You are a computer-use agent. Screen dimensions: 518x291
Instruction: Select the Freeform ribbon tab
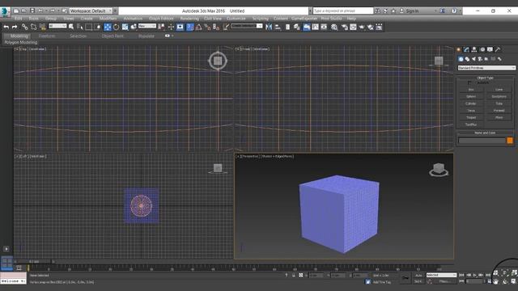(47, 36)
